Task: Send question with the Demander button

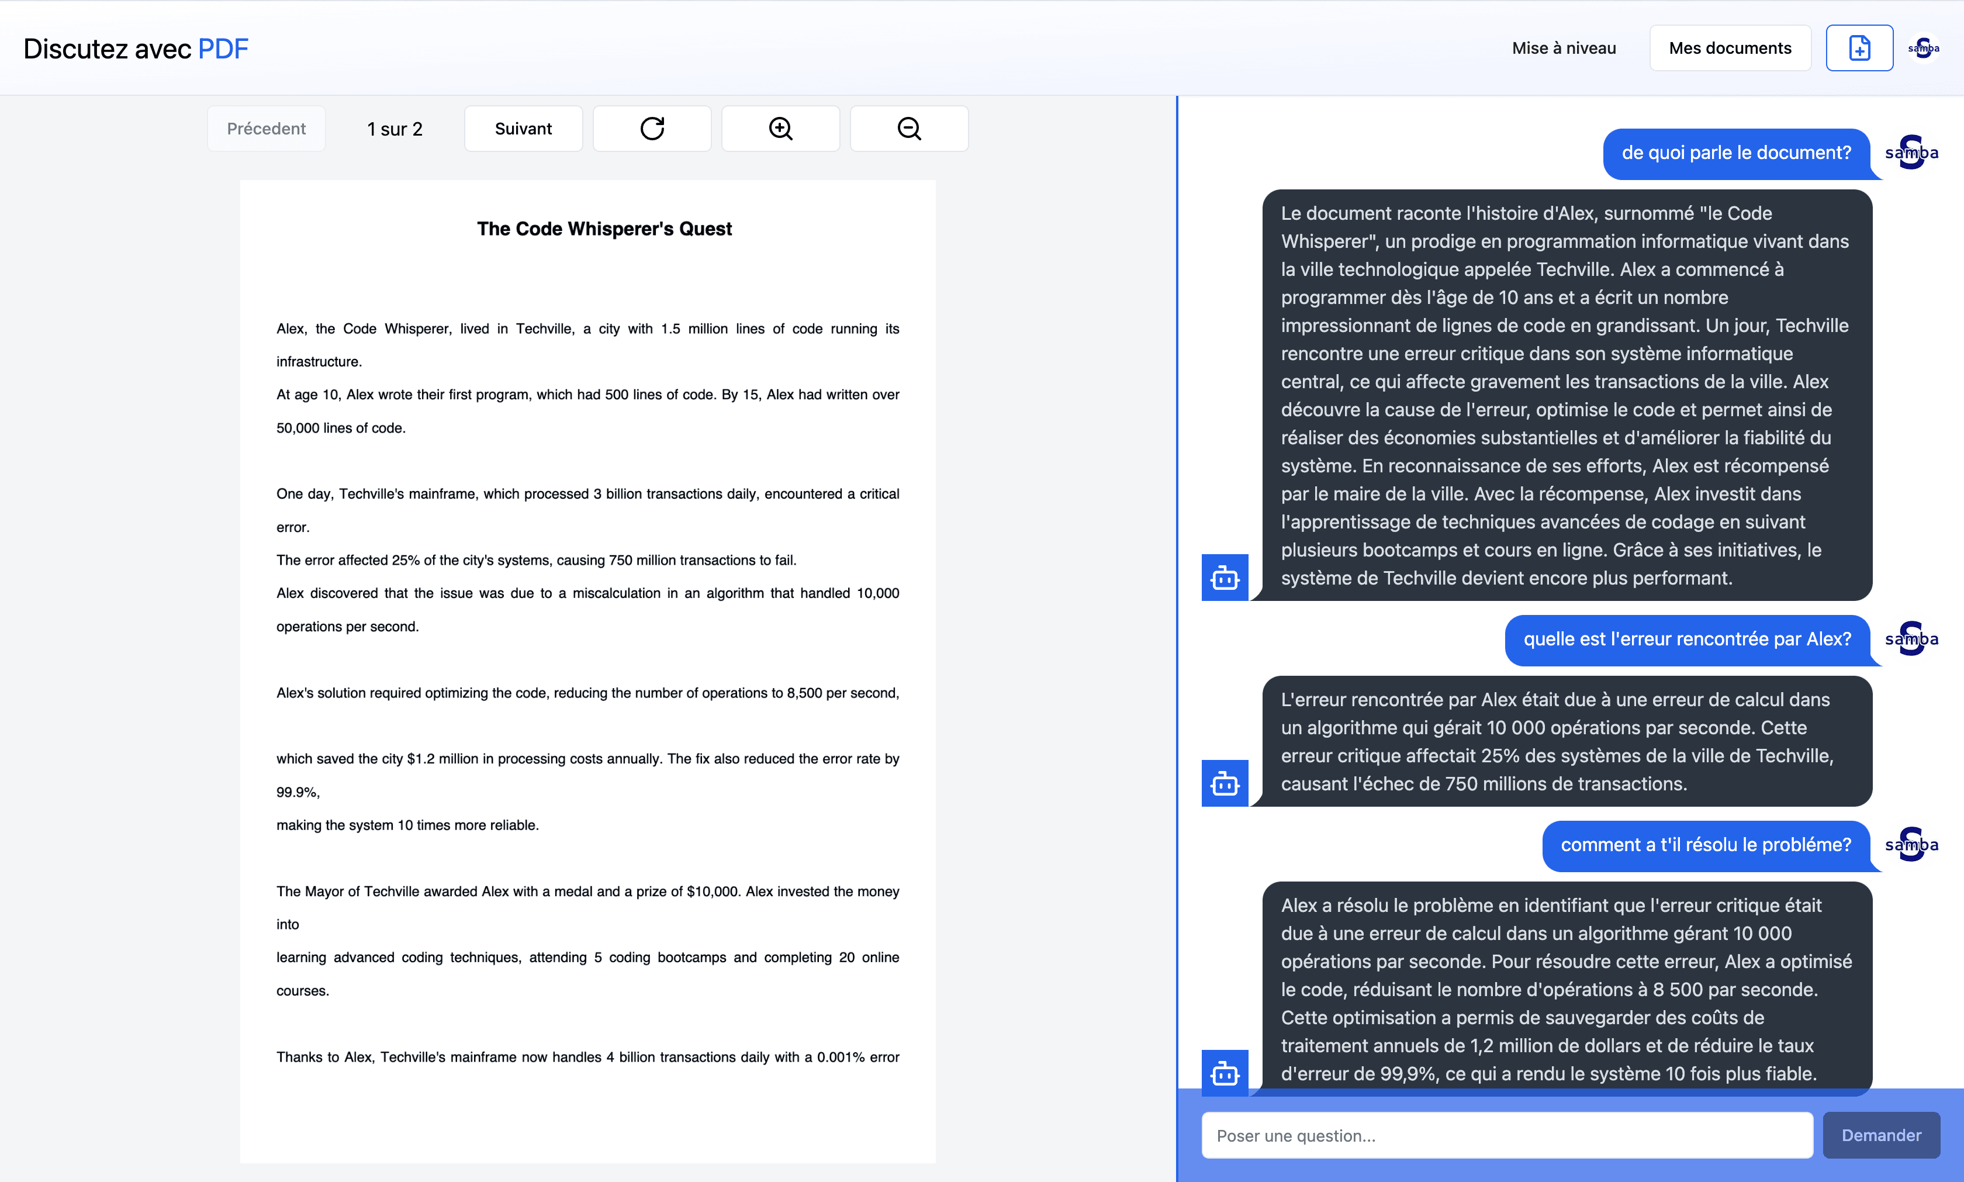Action: [1881, 1135]
